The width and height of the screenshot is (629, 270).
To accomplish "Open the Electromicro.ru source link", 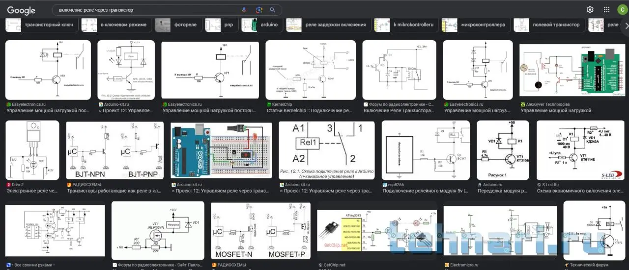I will point(461,265).
